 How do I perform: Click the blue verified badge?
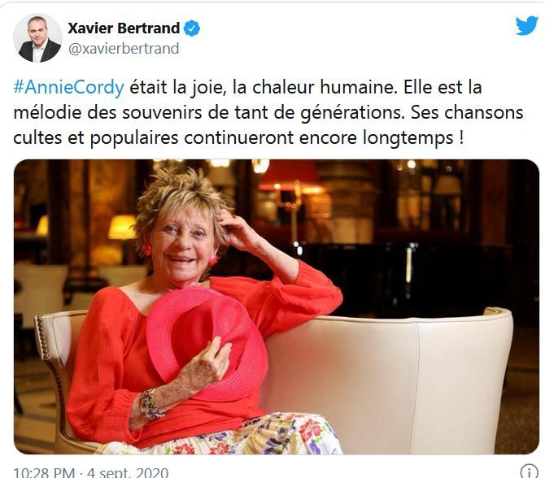pos(191,28)
